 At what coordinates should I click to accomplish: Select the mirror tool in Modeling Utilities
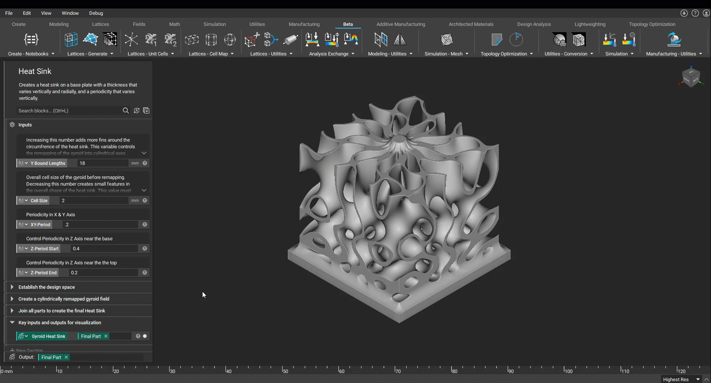click(x=400, y=40)
